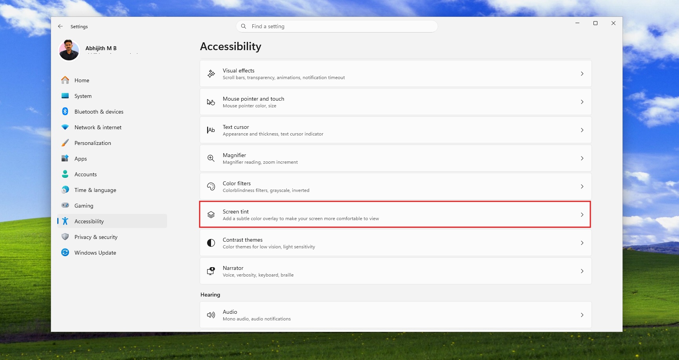
Task: Click the Magnifier magnifying glass icon
Action: click(211, 158)
